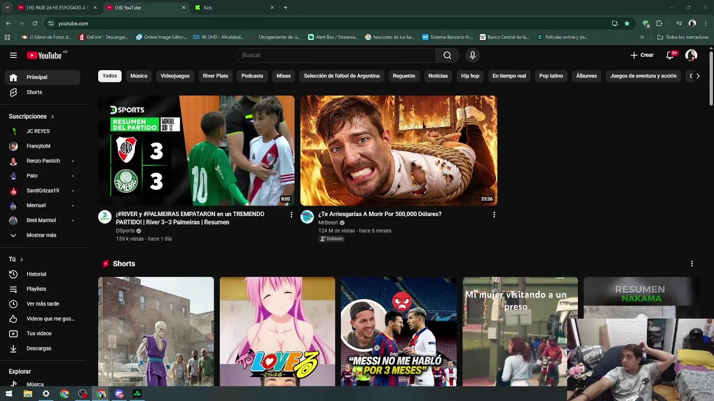Click the search magnifier button
Image resolution: width=714 pixels, height=401 pixels.
pos(447,55)
